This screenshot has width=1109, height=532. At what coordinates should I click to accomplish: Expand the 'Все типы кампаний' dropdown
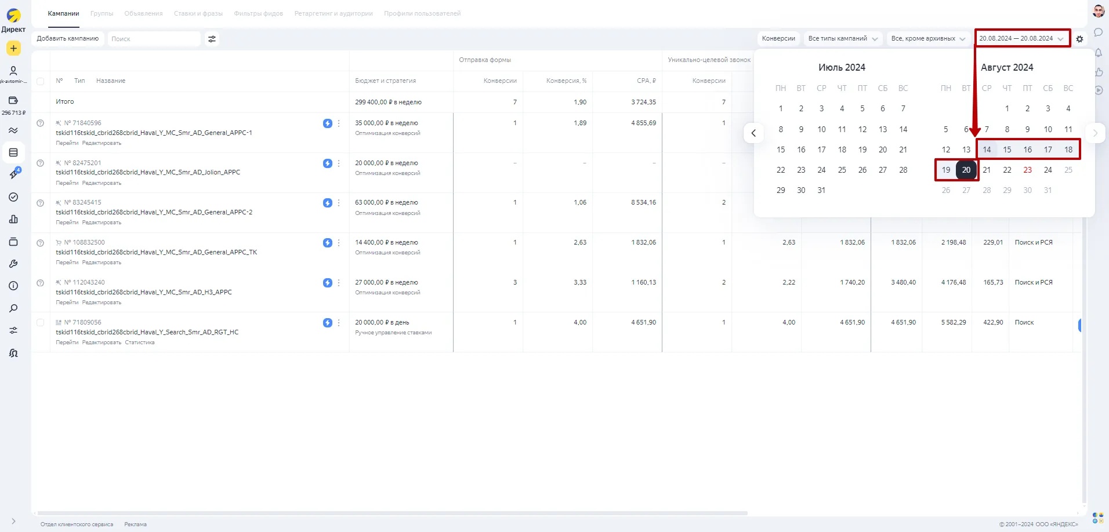coord(843,39)
